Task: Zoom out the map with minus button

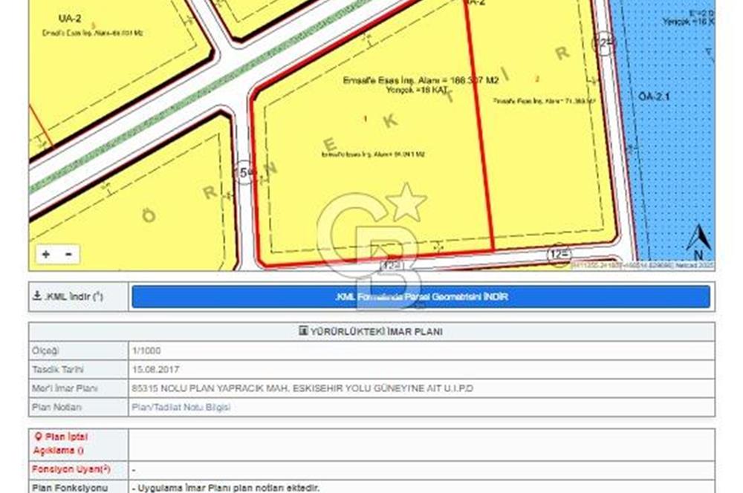Action: (x=68, y=255)
